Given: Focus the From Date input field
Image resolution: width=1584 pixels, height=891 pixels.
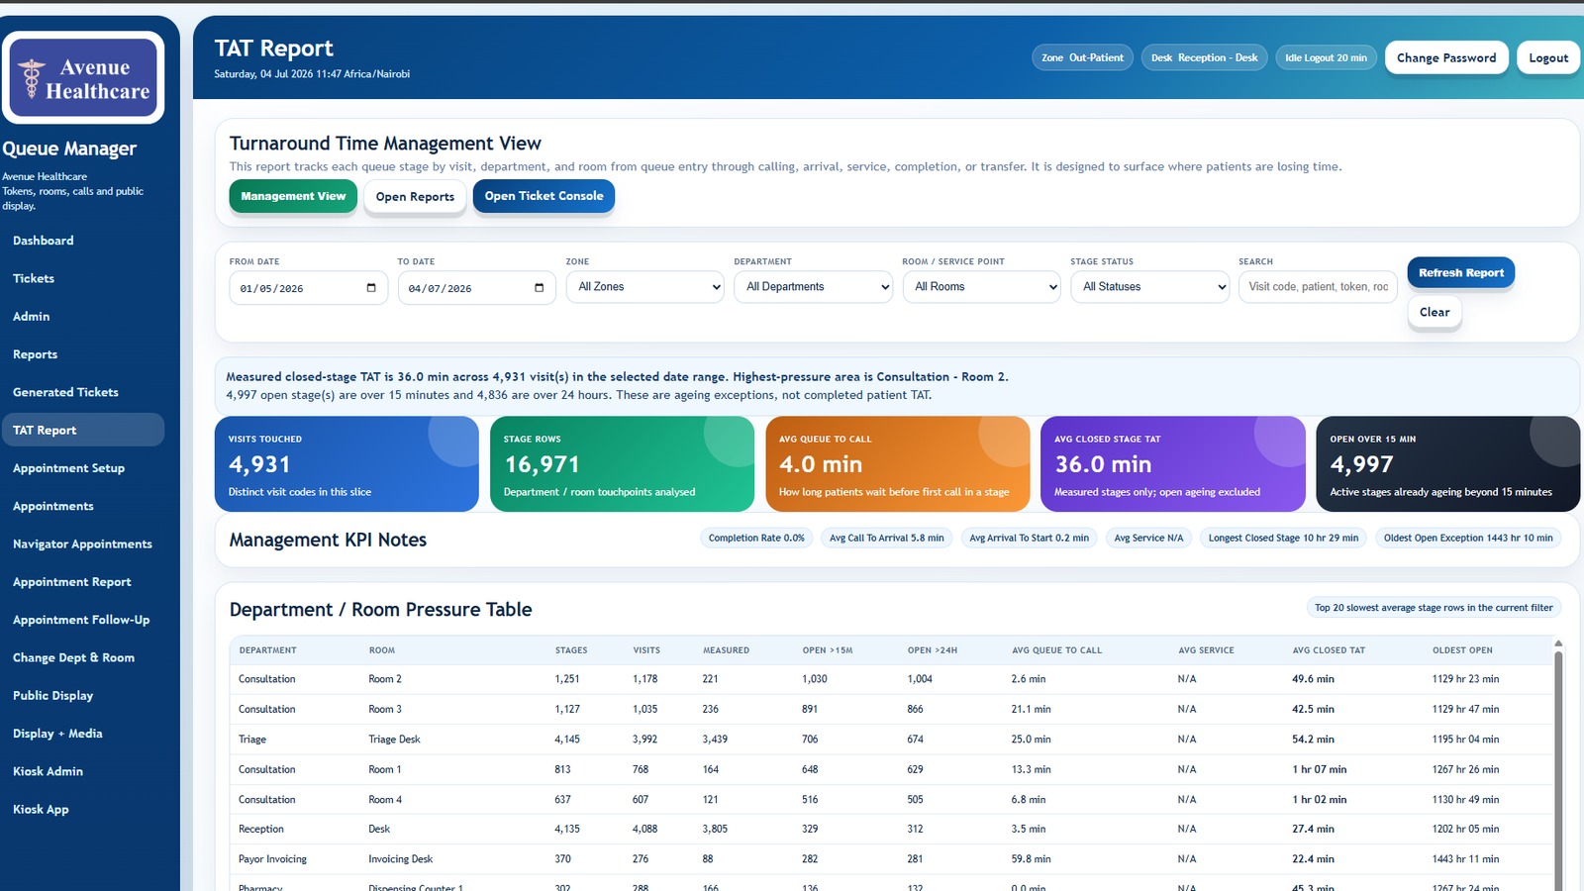Looking at the screenshot, I should coord(308,288).
